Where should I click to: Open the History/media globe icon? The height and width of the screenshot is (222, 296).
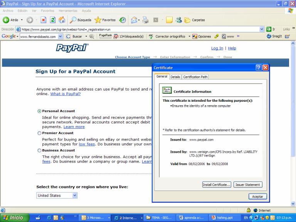click(x=123, y=20)
